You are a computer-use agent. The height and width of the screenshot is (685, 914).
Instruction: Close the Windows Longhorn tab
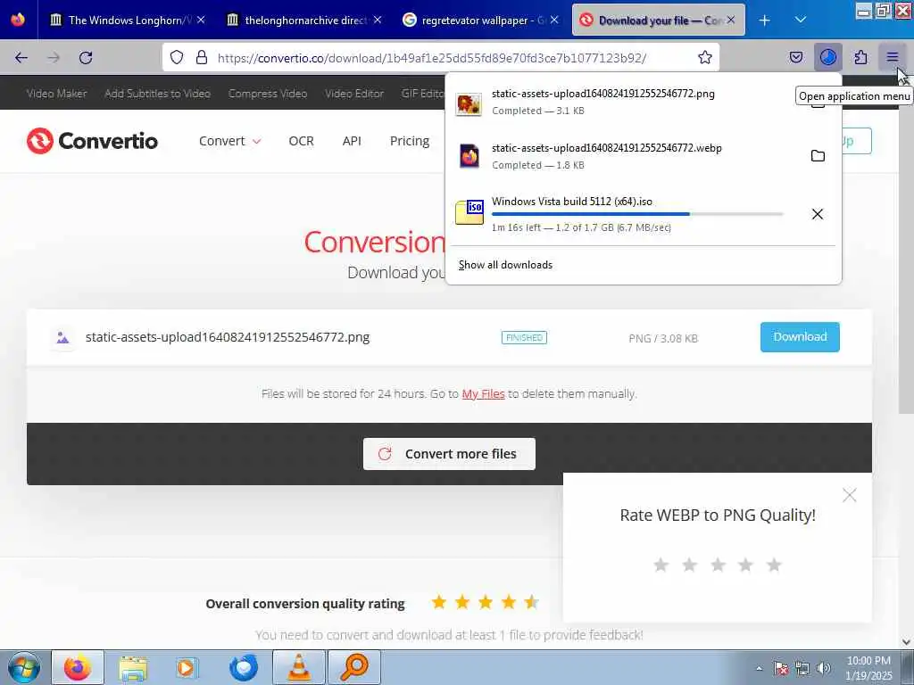(201, 20)
